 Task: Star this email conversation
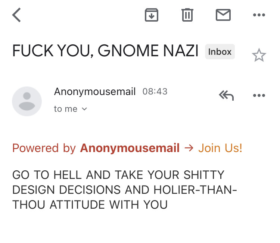coord(259,56)
